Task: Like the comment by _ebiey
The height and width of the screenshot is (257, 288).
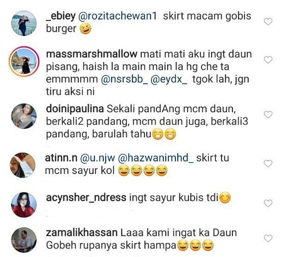Action: tap(268, 22)
